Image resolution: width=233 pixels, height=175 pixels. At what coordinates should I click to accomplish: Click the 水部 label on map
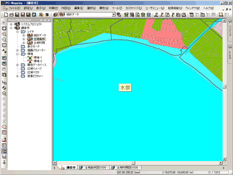click(125, 87)
